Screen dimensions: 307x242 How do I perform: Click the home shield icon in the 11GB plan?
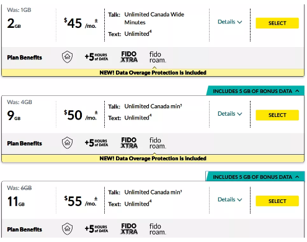[67, 229]
